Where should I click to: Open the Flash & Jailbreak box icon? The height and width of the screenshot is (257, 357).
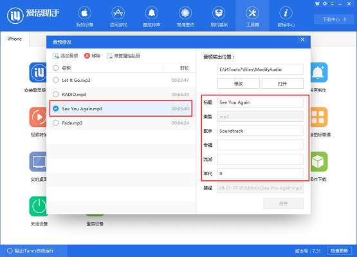[219, 14]
